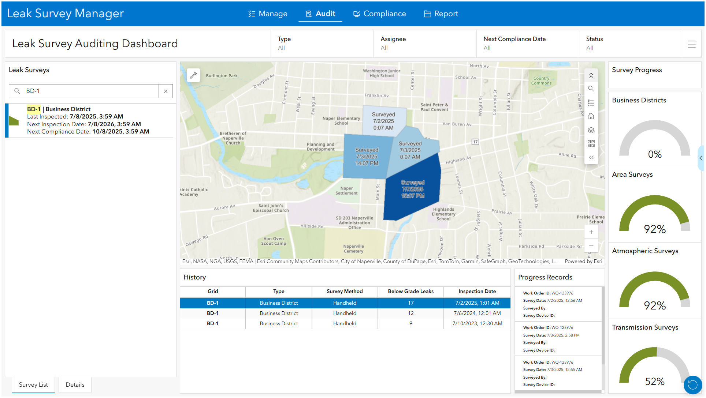Open the Status filter set to All
Image resolution: width=706 pixels, height=398 pixels.
[630, 44]
